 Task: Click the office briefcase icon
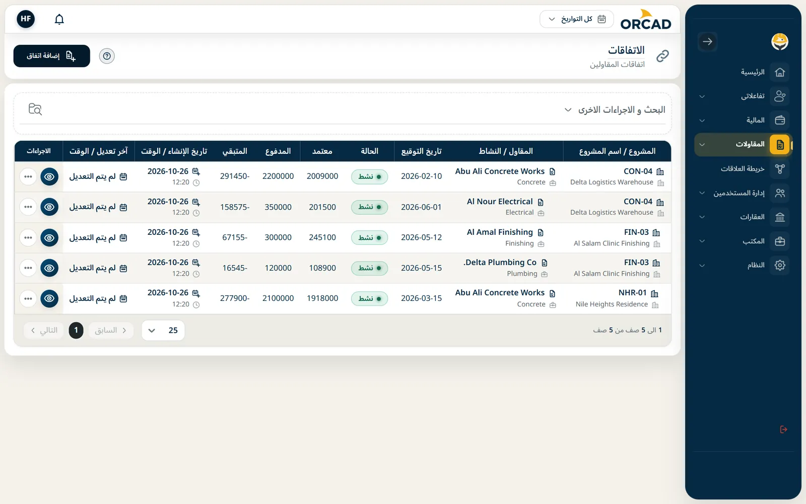(x=780, y=241)
